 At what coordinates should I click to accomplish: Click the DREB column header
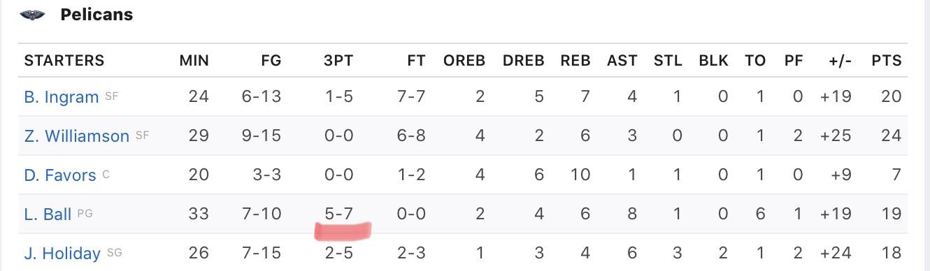pyautogui.click(x=523, y=61)
